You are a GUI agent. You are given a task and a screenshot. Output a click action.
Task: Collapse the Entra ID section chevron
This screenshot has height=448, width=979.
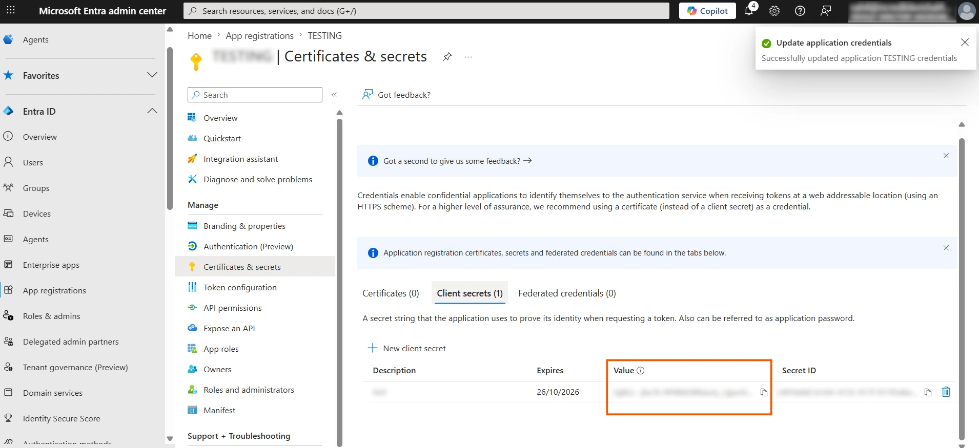point(152,111)
